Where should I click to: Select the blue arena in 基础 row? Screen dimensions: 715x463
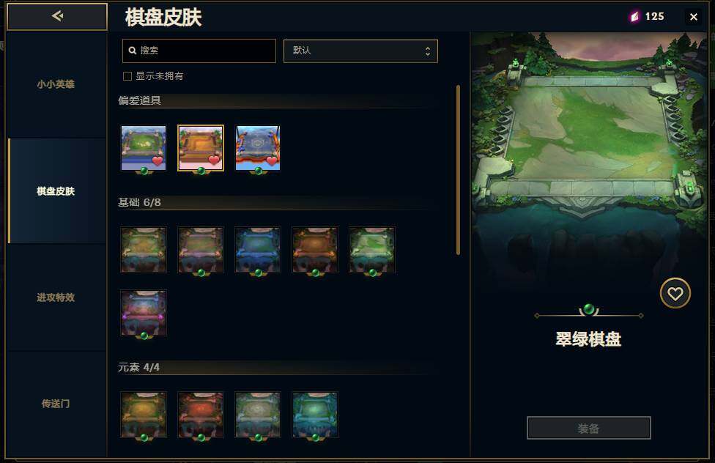click(258, 250)
